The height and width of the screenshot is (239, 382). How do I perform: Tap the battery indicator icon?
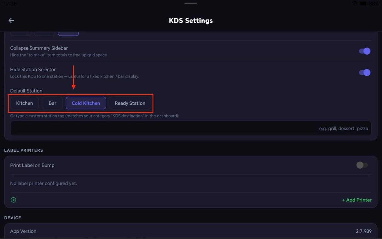(x=363, y=4)
